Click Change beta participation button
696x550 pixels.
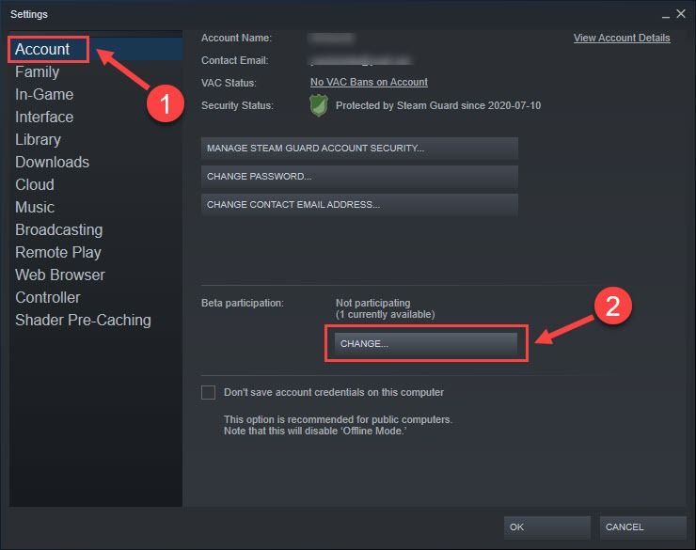[426, 344]
